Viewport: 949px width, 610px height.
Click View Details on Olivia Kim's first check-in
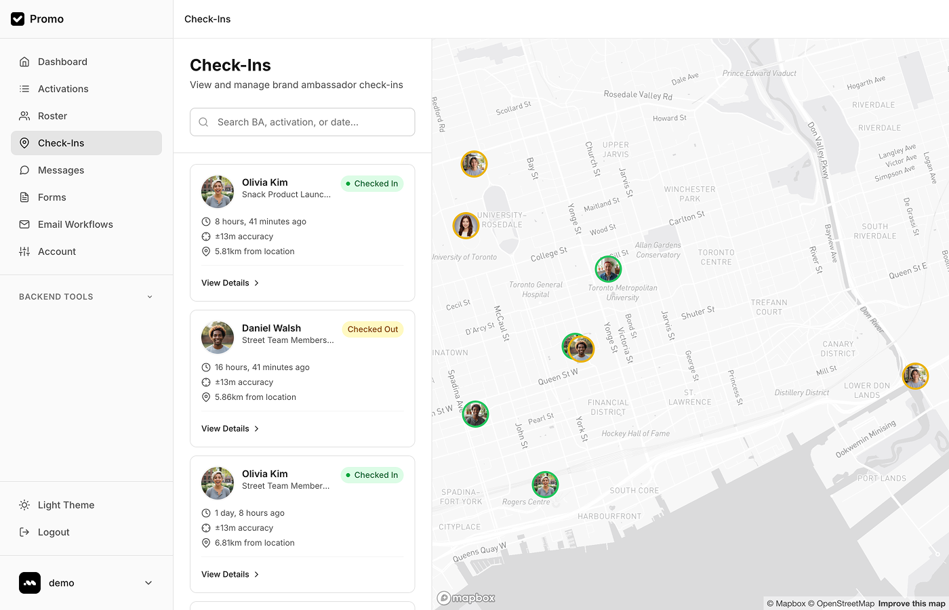(230, 283)
